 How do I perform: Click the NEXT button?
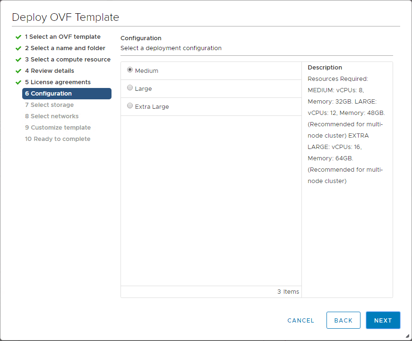[383, 320]
